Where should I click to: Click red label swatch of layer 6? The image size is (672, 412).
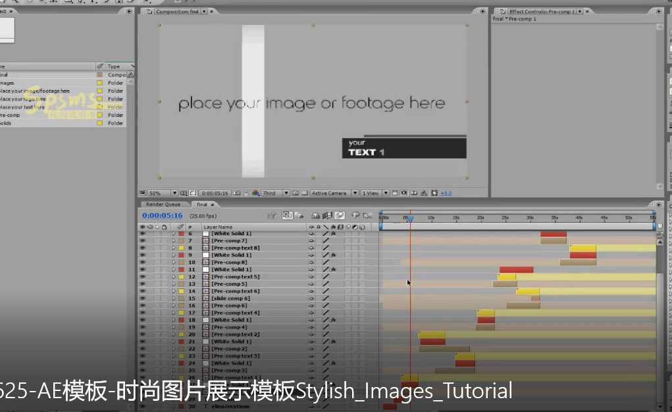pos(181,233)
